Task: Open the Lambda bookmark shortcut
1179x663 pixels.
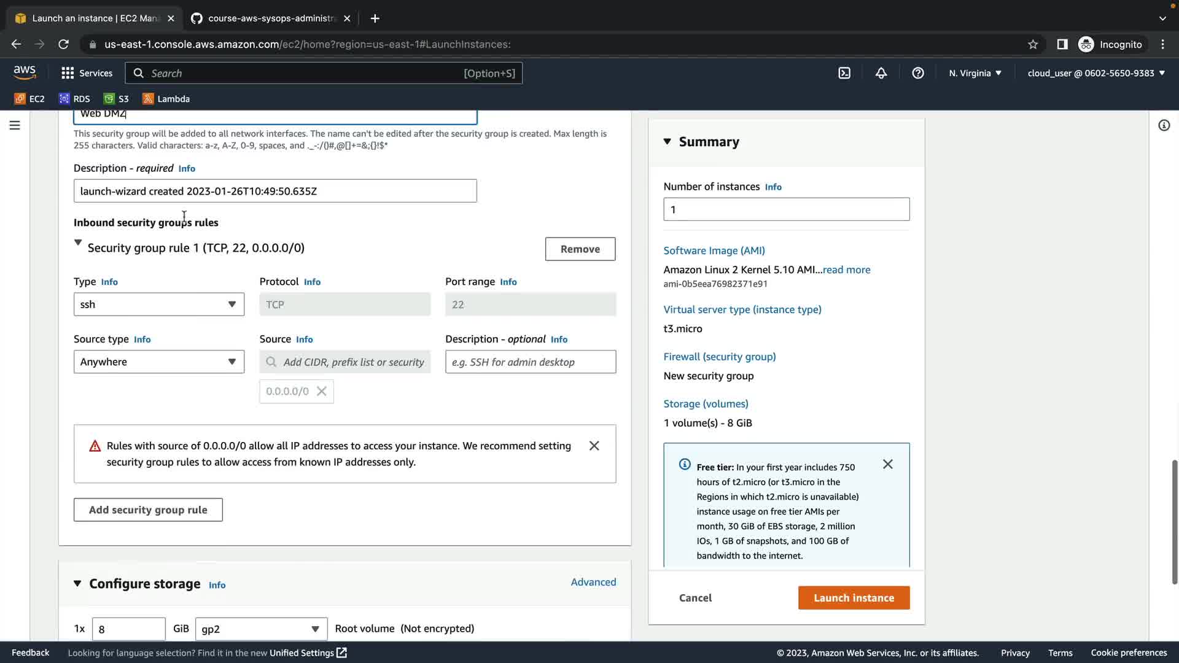Action: (166, 99)
